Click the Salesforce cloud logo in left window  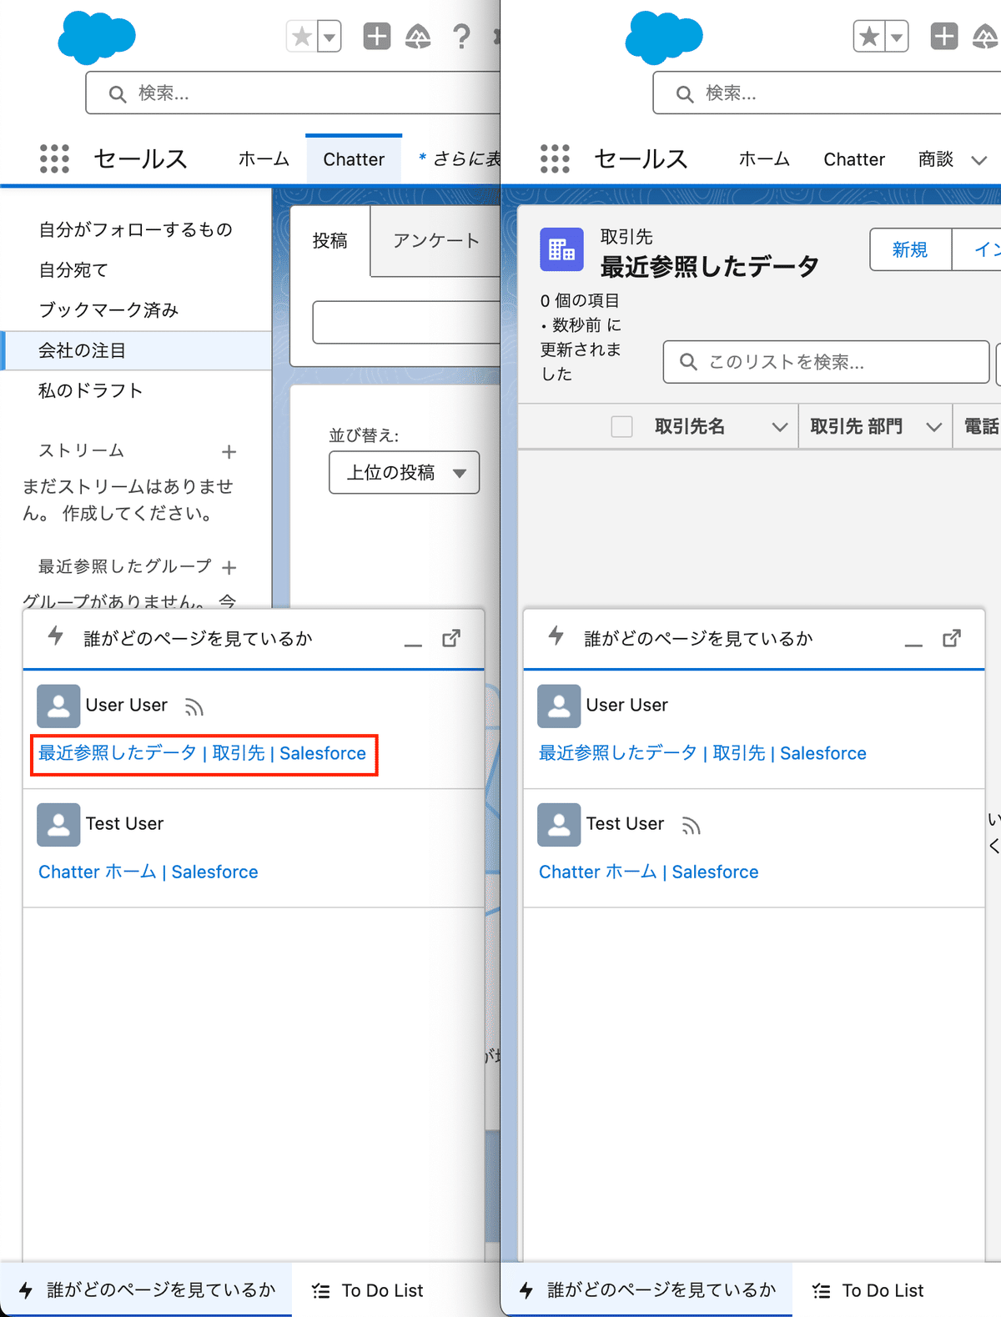click(x=97, y=38)
